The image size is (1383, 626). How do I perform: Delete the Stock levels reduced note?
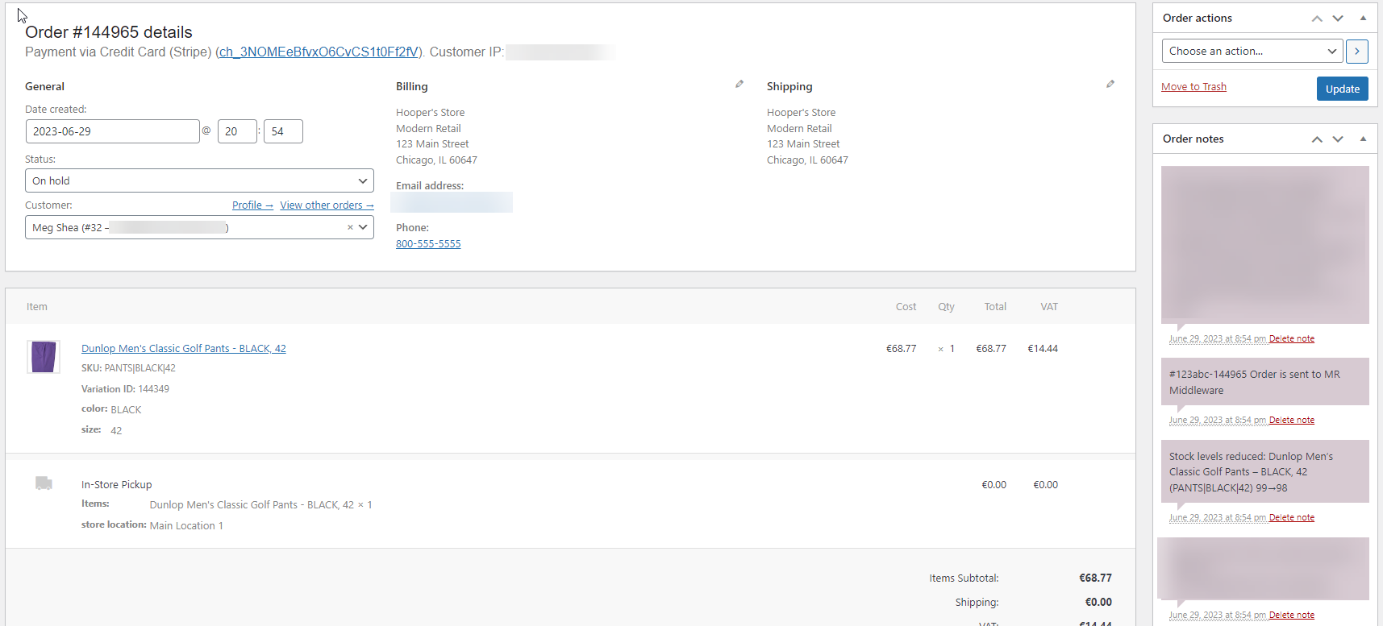pos(1291,518)
